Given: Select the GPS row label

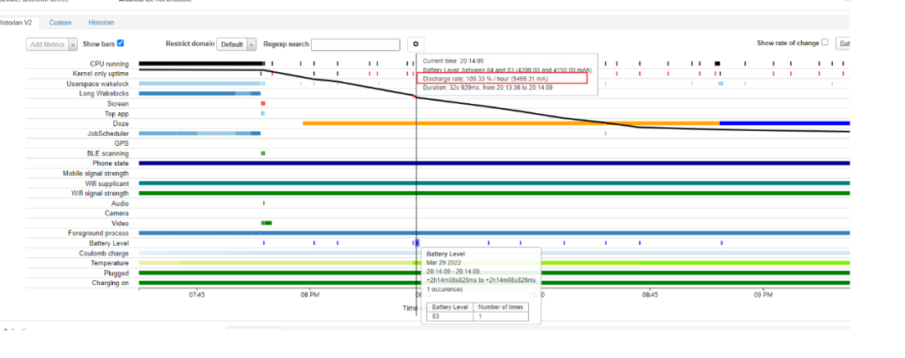Looking at the screenshot, I should (x=122, y=143).
